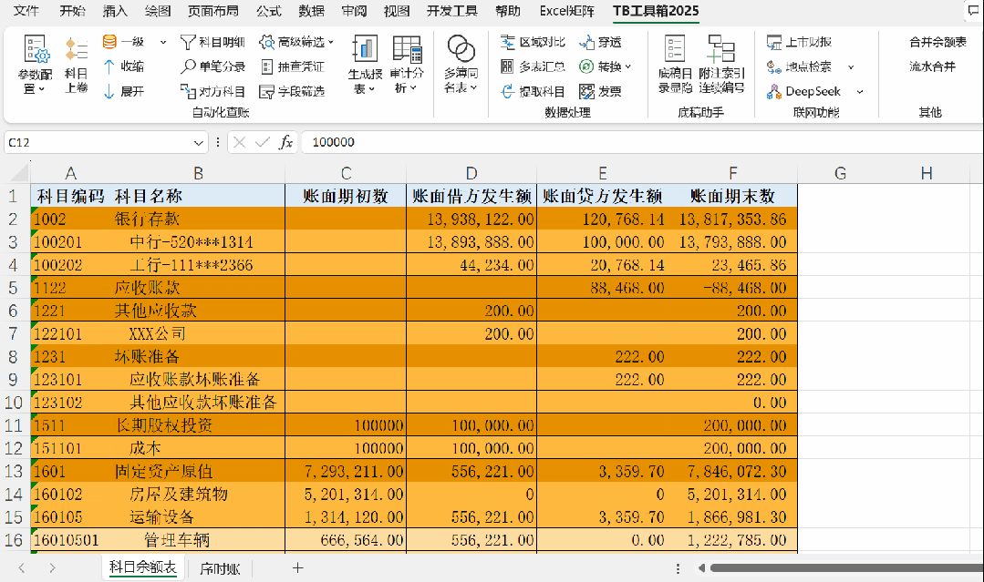Click 提取科目 tool

tap(533, 91)
